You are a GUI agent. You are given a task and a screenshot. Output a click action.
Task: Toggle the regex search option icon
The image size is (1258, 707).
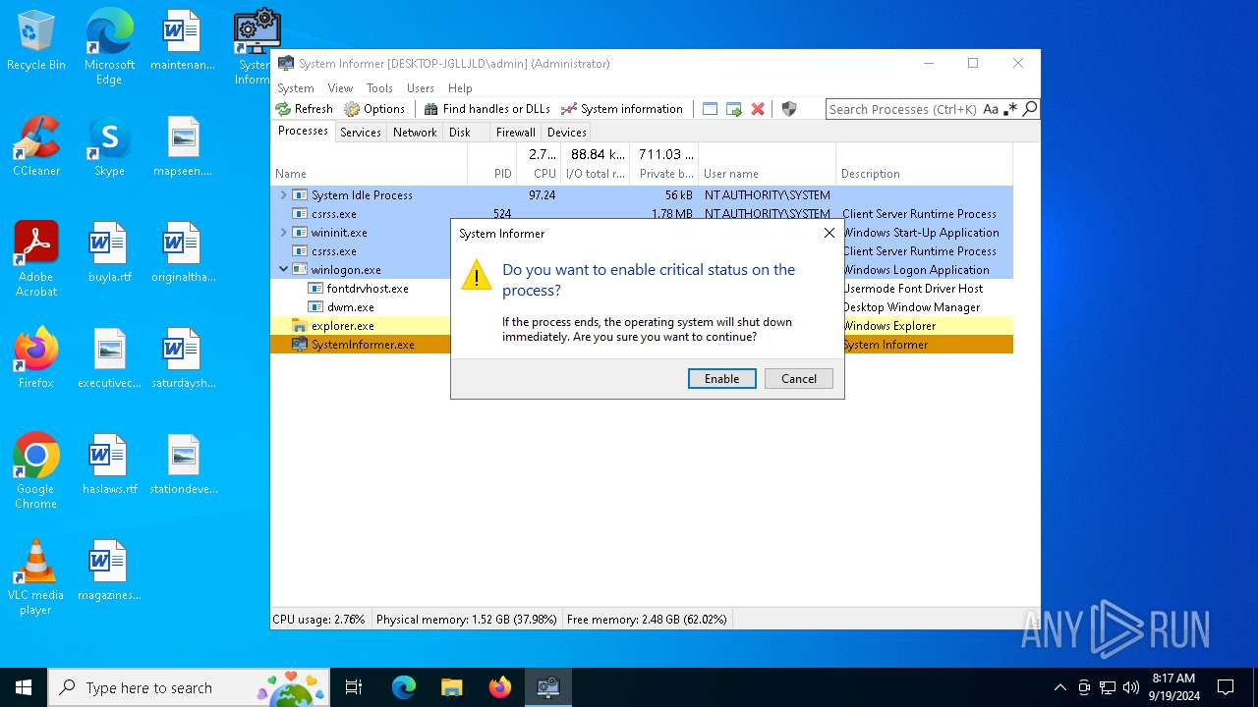1010,109
